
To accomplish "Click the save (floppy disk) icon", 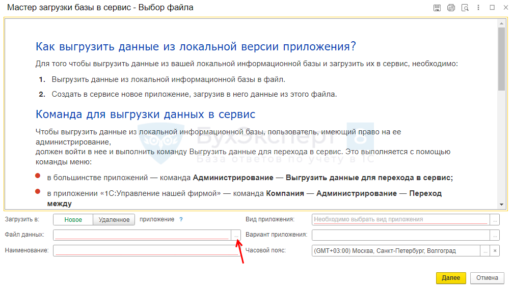I will click(437, 8).
